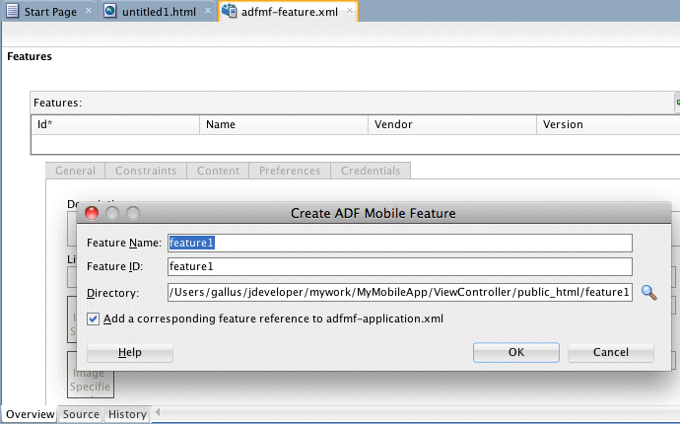680x424 pixels.
Task: Open the Preferences tab
Action: [290, 171]
